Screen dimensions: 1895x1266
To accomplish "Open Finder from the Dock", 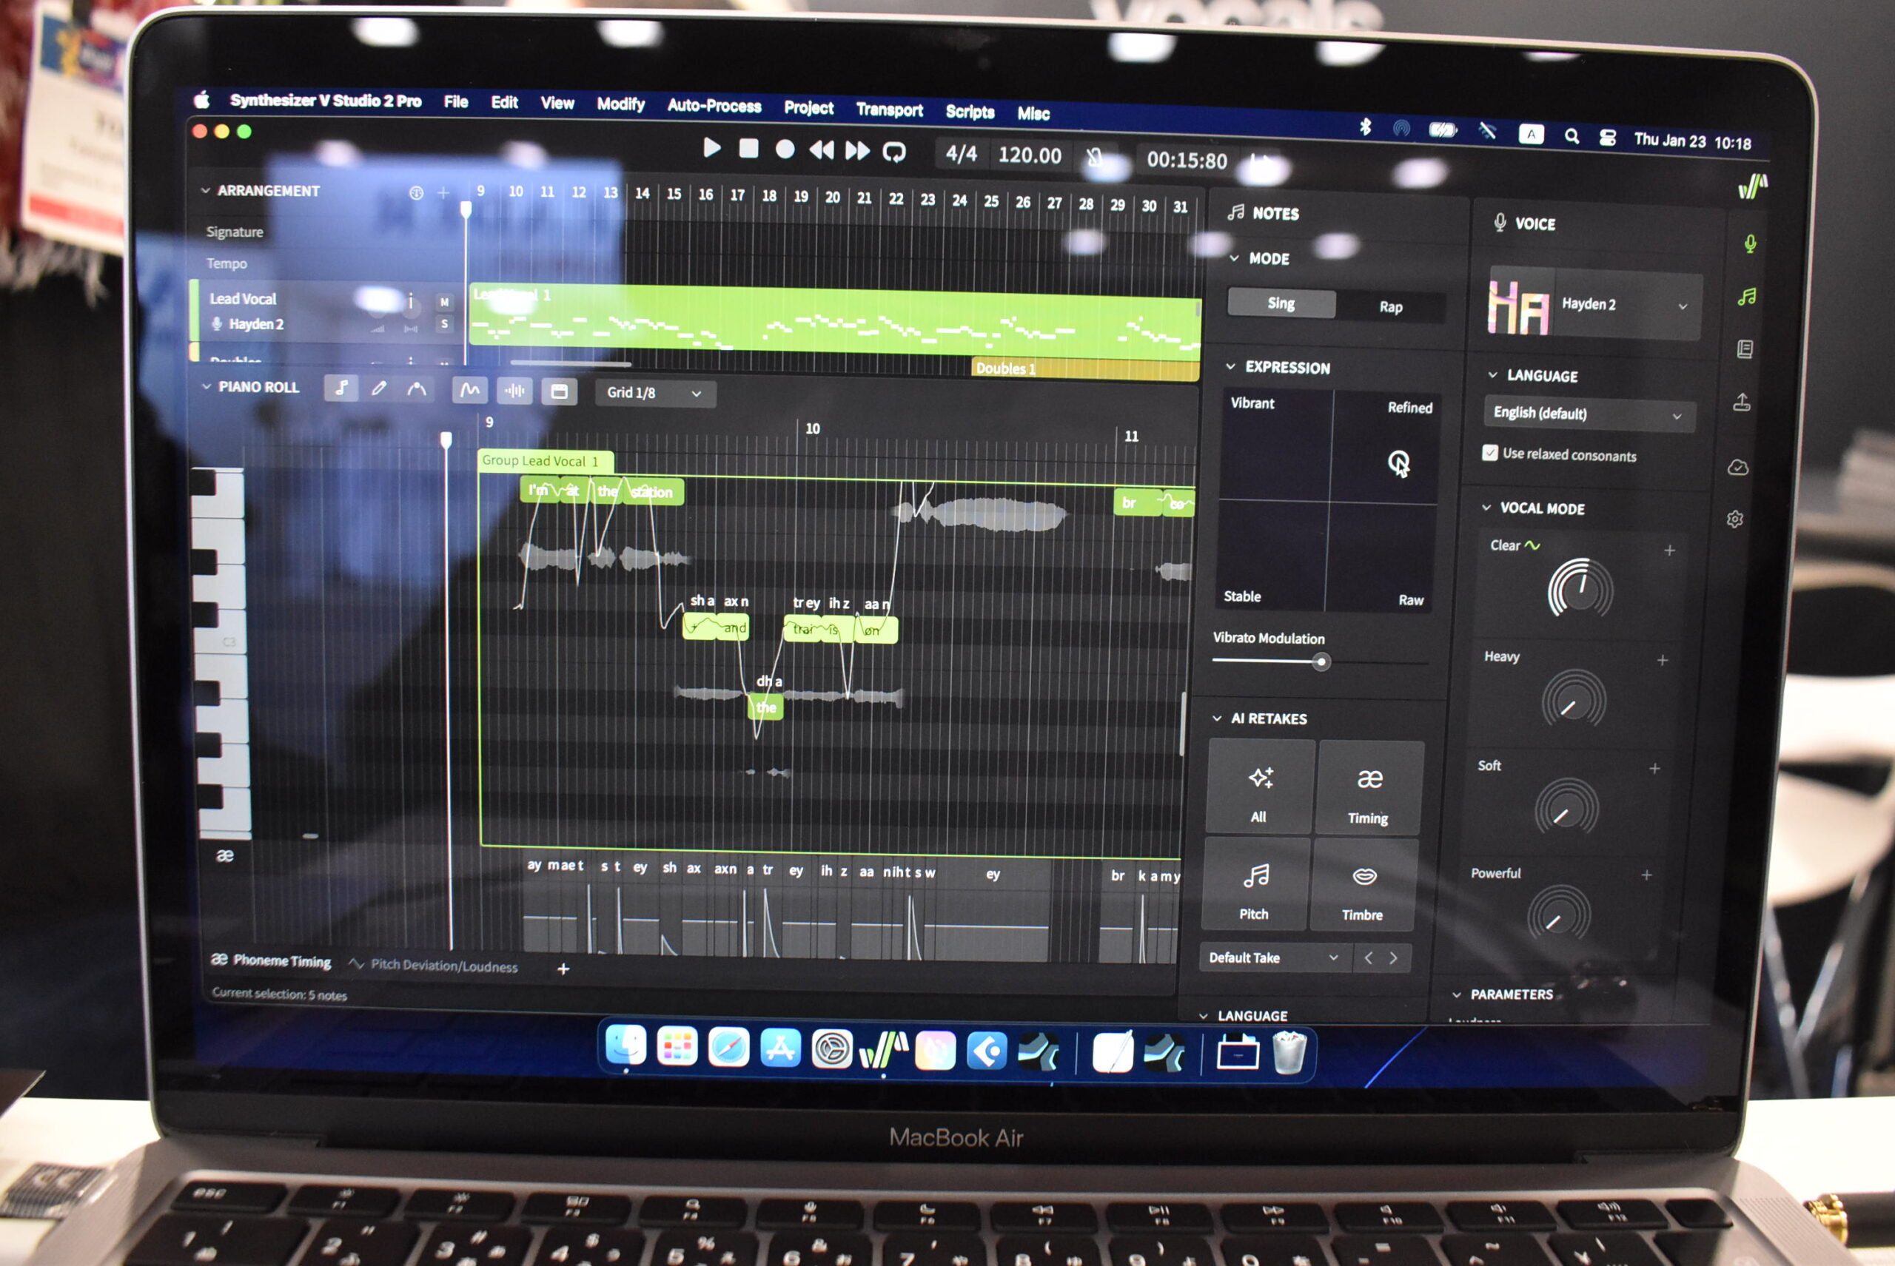I will (625, 1046).
